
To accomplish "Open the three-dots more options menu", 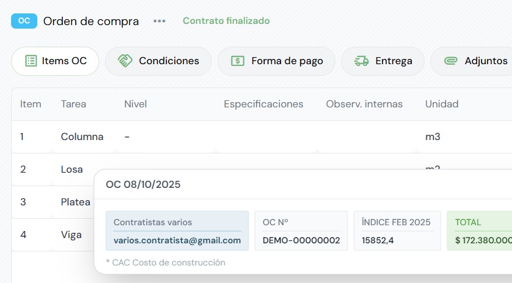I will (159, 21).
